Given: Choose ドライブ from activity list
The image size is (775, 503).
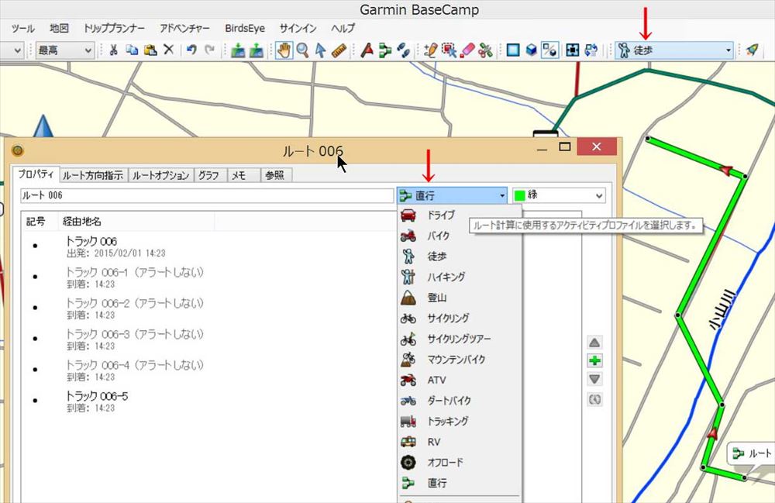Looking at the screenshot, I should point(459,215).
